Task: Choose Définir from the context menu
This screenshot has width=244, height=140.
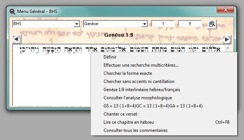Action: (164, 57)
